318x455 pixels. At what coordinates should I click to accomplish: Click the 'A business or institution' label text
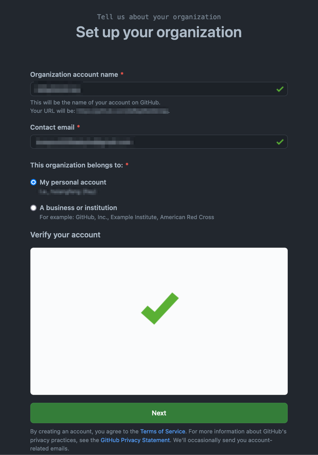78,208
